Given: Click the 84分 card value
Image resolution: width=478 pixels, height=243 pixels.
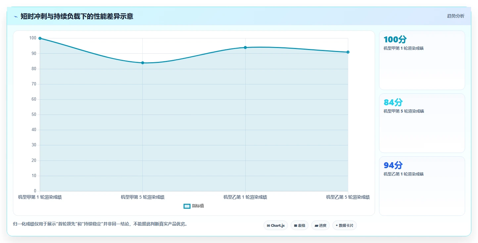Looking at the screenshot, I should click(x=393, y=103).
